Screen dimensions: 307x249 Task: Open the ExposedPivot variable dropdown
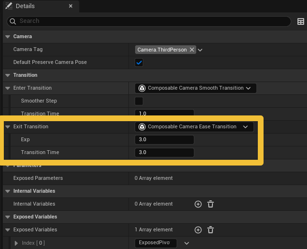pos(187,243)
